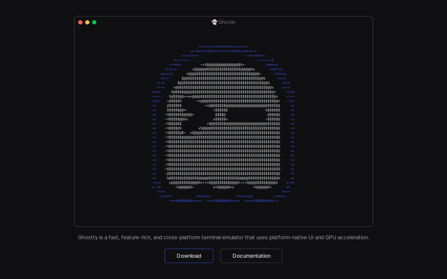Click the yellow minimize window dot

click(x=87, y=22)
